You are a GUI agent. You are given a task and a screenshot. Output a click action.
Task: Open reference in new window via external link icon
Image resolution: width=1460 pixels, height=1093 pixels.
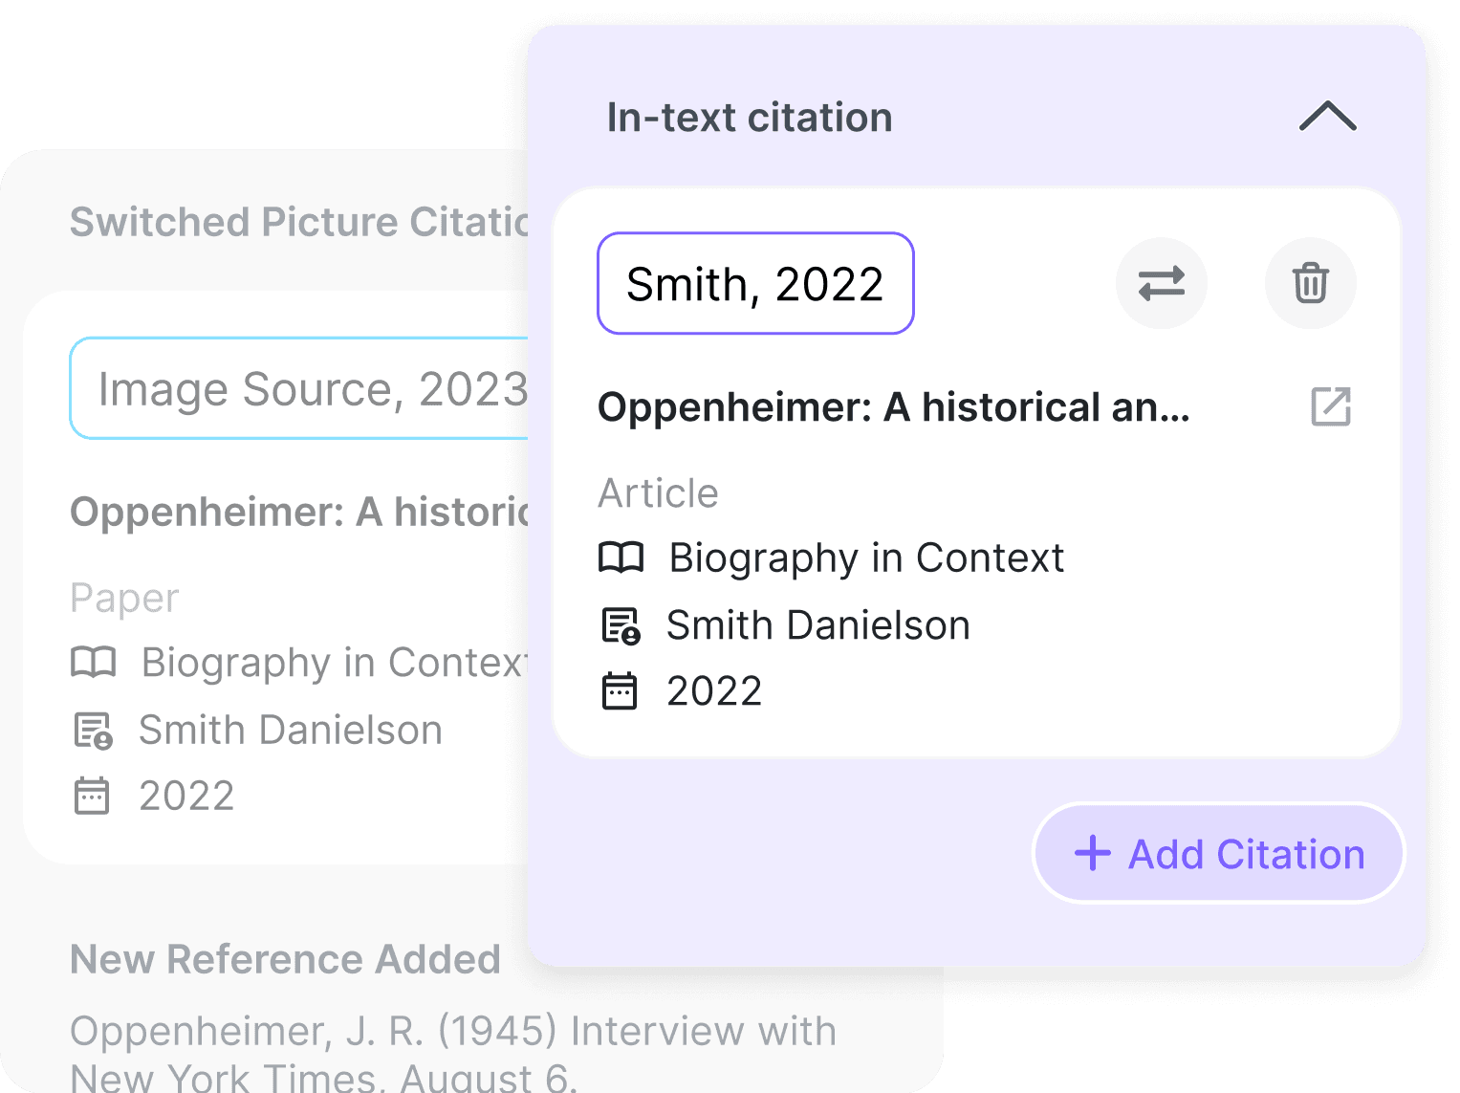[x=1331, y=407]
